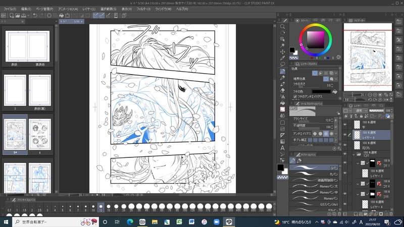
Task: Click the New document icon
Action: [12, 16]
